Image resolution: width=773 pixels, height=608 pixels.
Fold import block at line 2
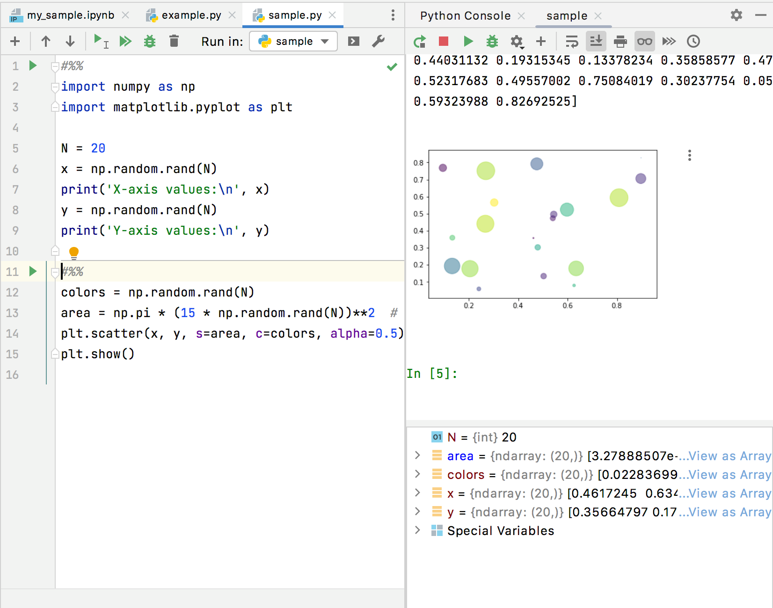(55, 87)
